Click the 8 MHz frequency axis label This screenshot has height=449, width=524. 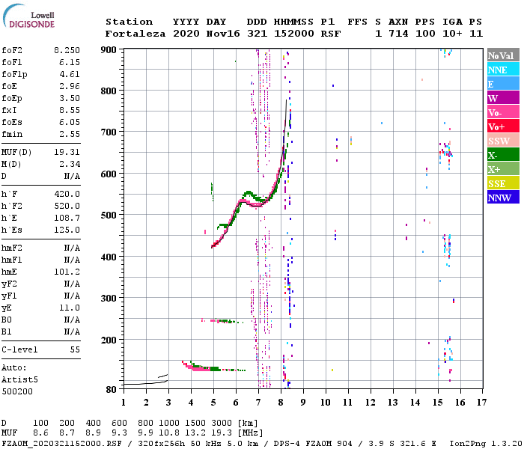pos(281,403)
